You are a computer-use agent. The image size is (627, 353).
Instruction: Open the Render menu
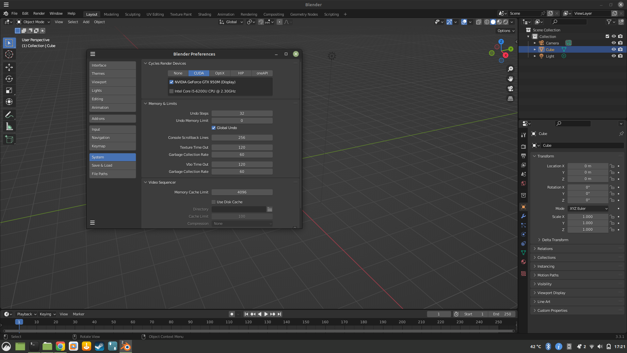39,13
